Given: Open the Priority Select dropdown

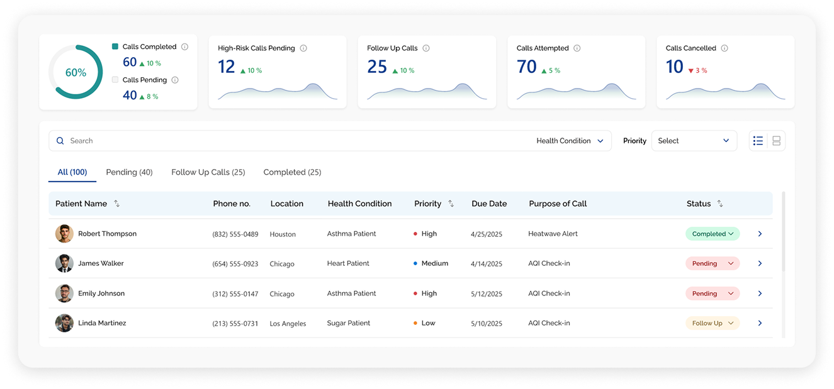Looking at the screenshot, I should click(x=694, y=141).
